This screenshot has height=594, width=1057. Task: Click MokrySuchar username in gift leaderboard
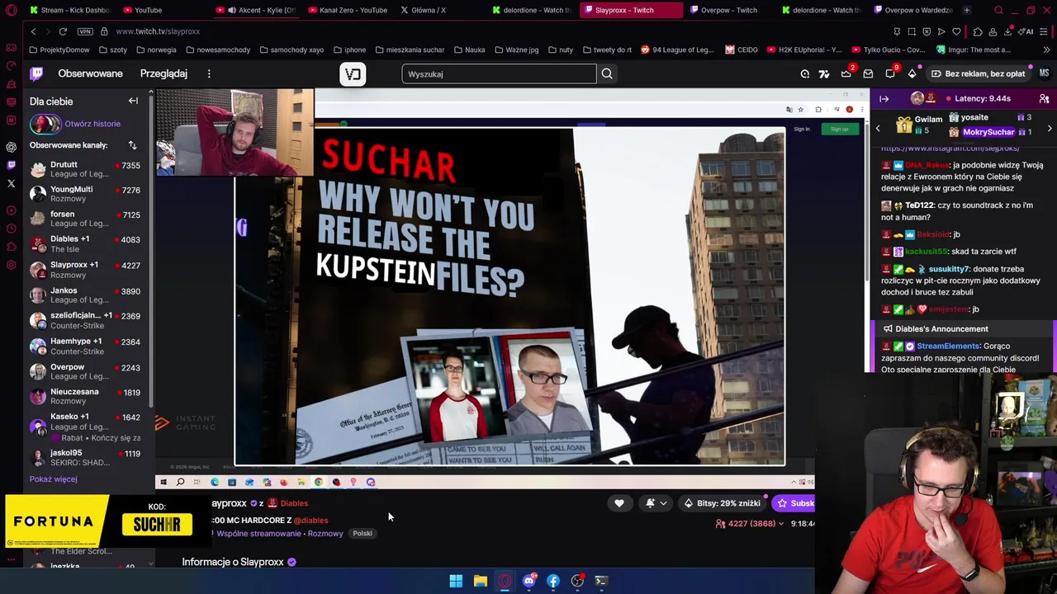[988, 132]
